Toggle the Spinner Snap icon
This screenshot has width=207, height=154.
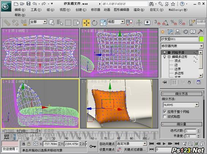182,23
